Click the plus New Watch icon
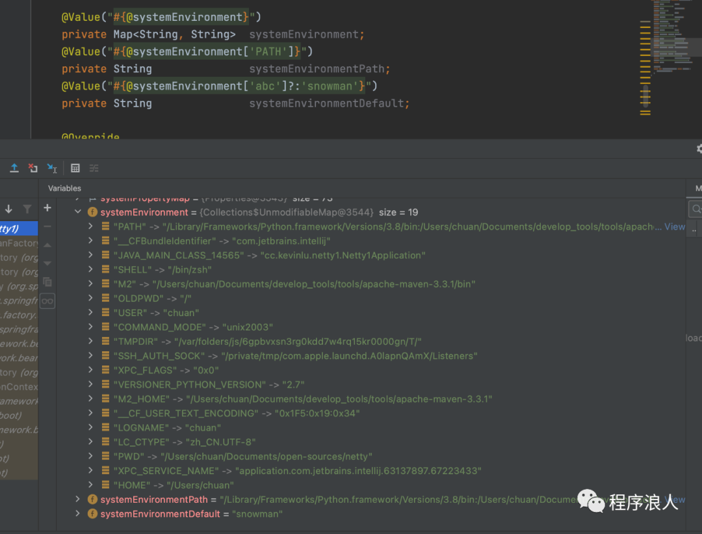Viewport: 702px width, 534px height. coord(47,208)
